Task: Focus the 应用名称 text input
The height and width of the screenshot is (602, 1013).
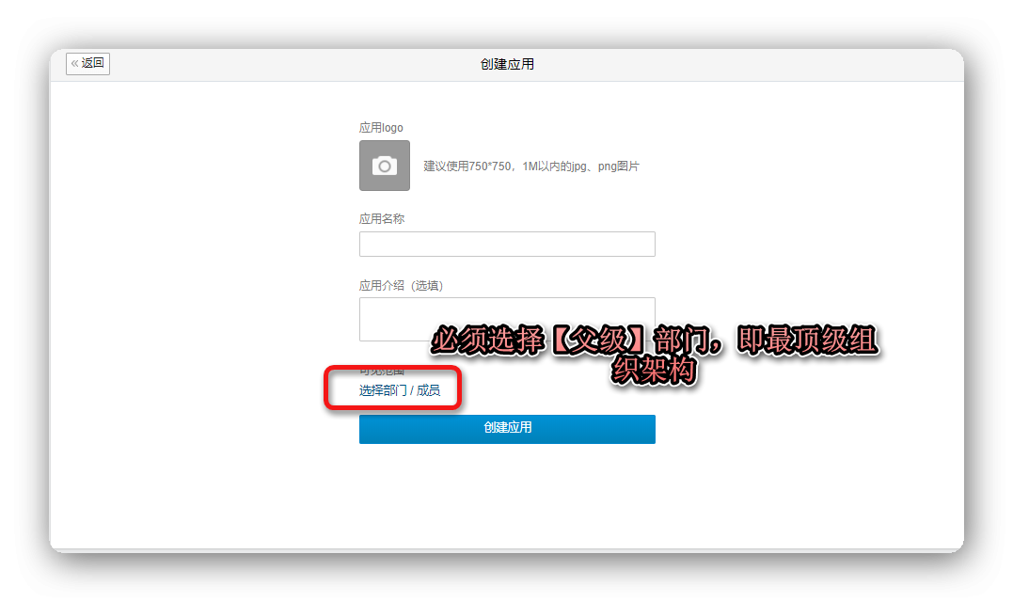Action: point(506,245)
